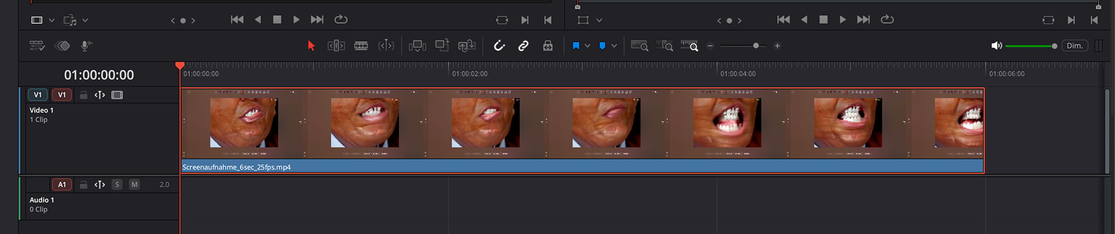Image resolution: width=1115 pixels, height=234 pixels.
Task: Toggle timeline viewer Loop playback
Action: pyautogui.click(x=887, y=19)
